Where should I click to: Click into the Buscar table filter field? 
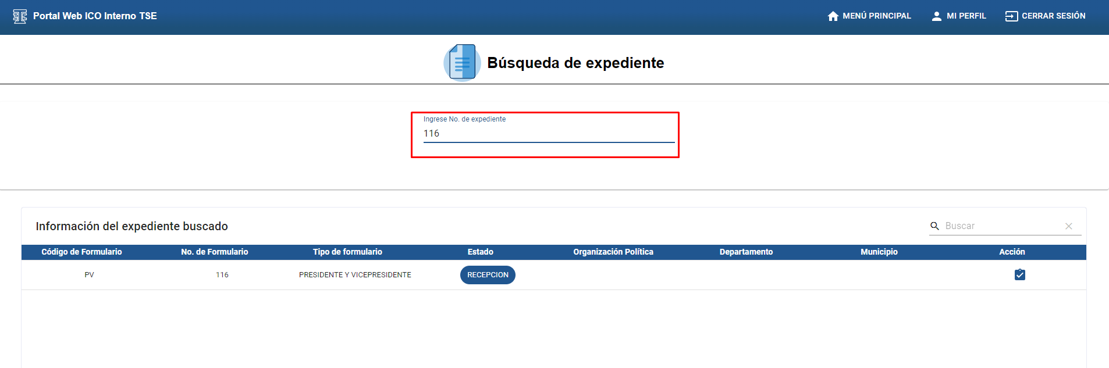pos(1001,226)
